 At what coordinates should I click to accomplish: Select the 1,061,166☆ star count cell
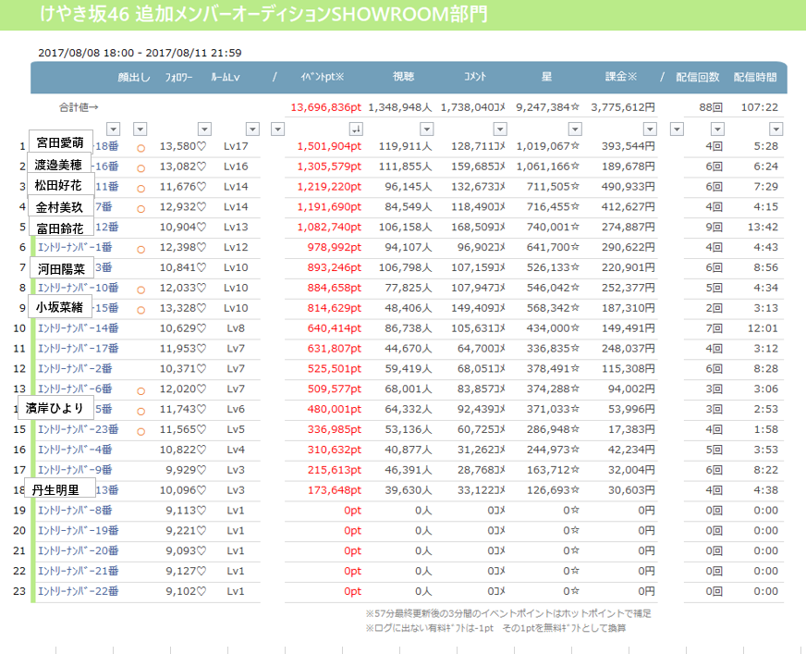(548, 167)
